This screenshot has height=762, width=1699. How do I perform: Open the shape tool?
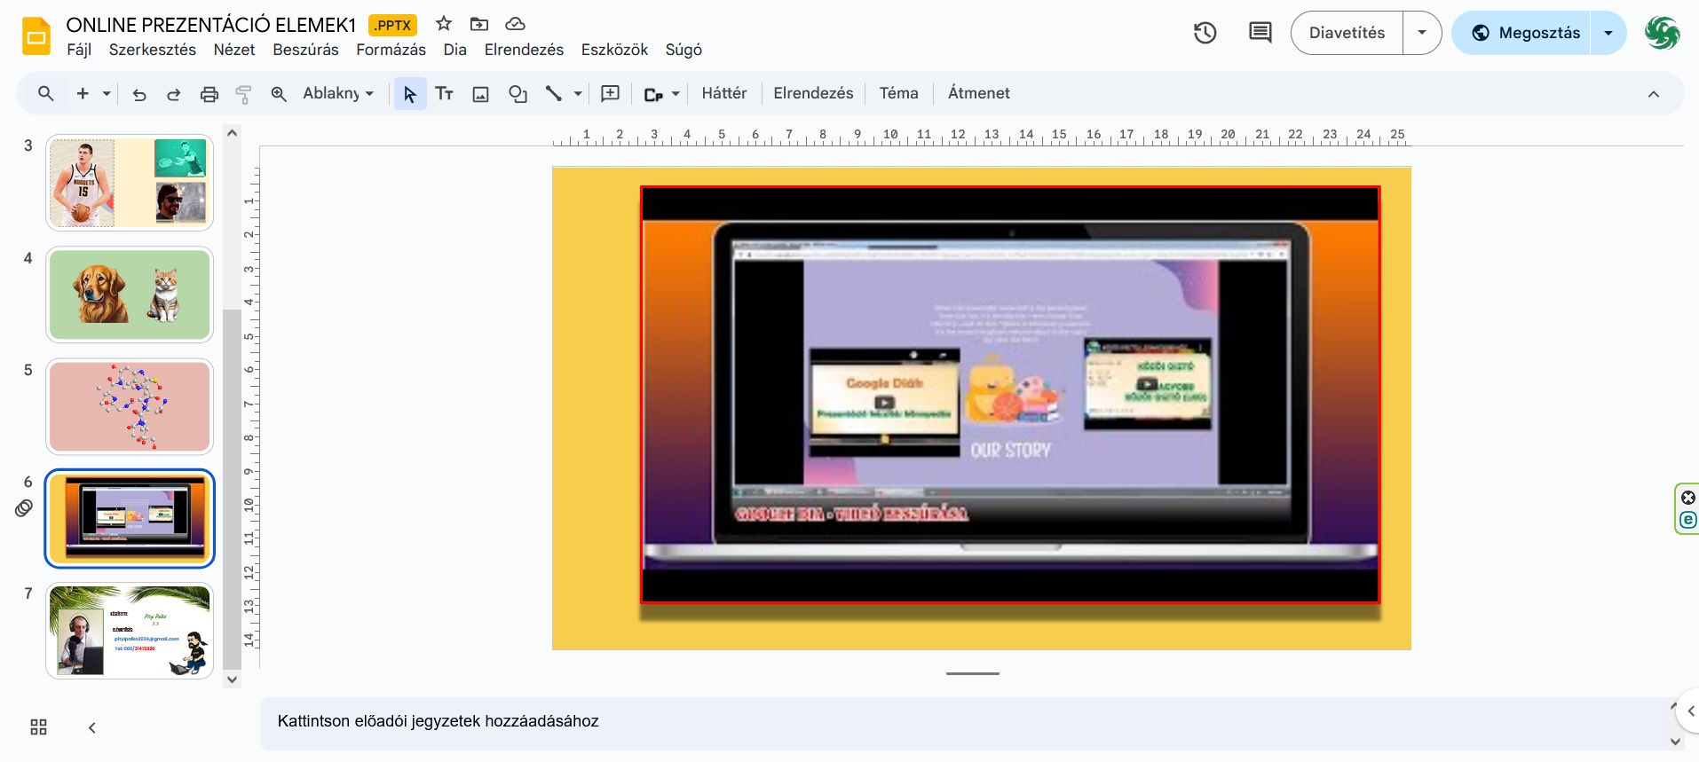[518, 94]
